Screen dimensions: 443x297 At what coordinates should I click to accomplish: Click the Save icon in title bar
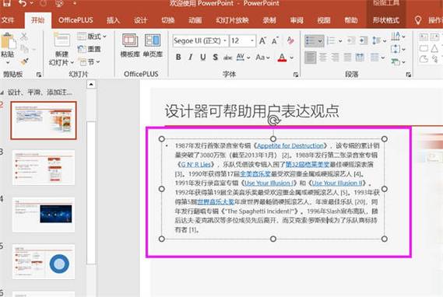(7, 3)
